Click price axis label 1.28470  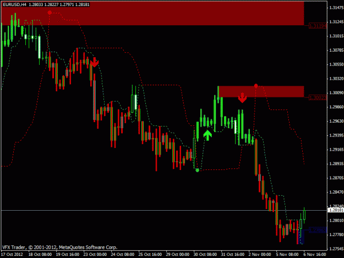[x=336, y=192]
